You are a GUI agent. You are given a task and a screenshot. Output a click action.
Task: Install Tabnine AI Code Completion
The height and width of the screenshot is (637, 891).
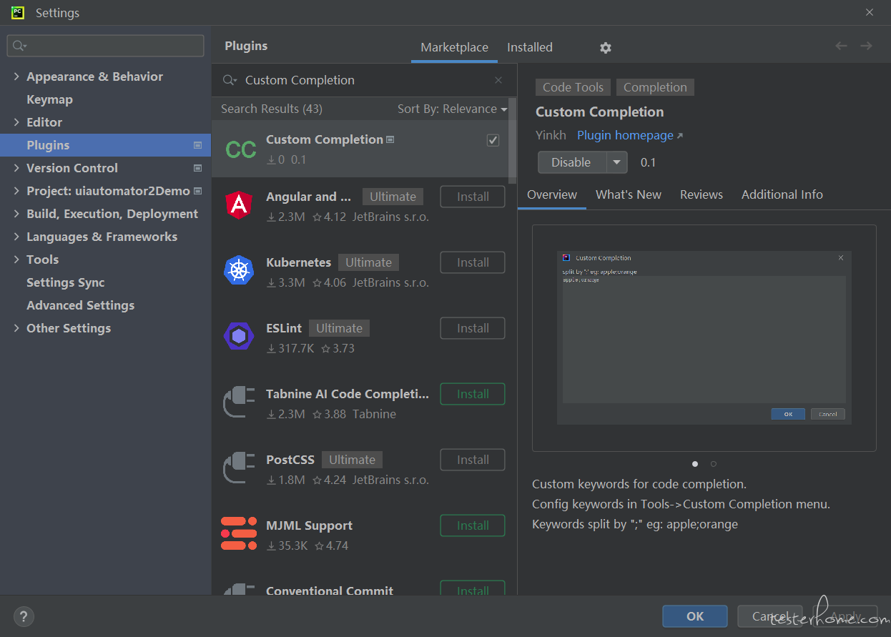pos(473,394)
